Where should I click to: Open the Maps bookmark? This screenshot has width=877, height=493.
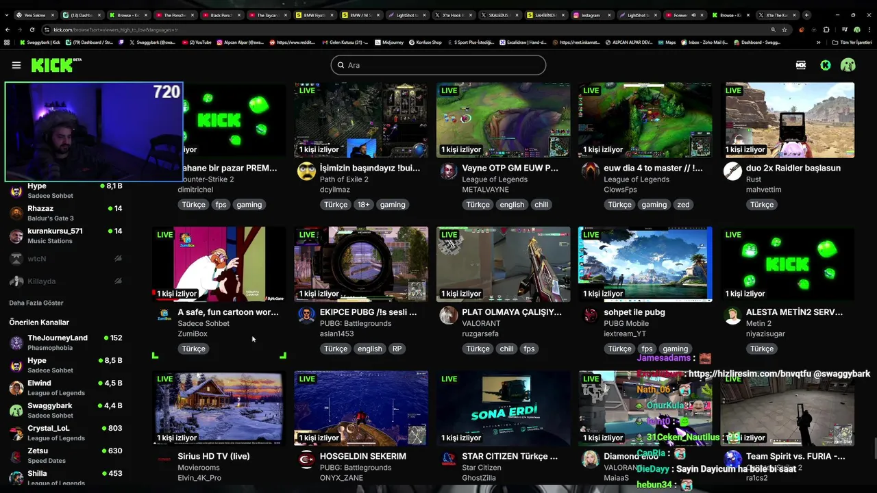coord(666,42)
